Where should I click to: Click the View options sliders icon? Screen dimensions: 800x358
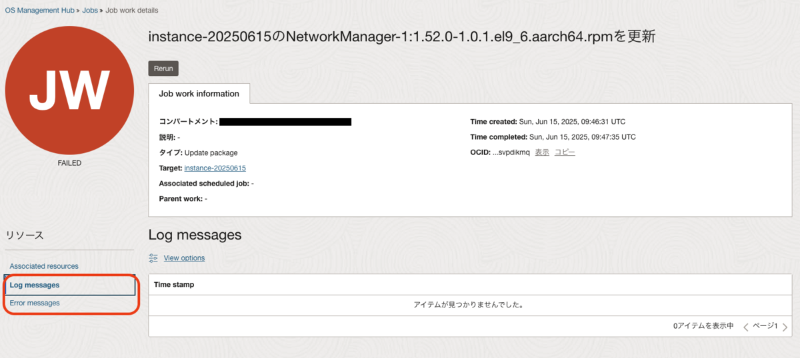click(x=153, y=258)
